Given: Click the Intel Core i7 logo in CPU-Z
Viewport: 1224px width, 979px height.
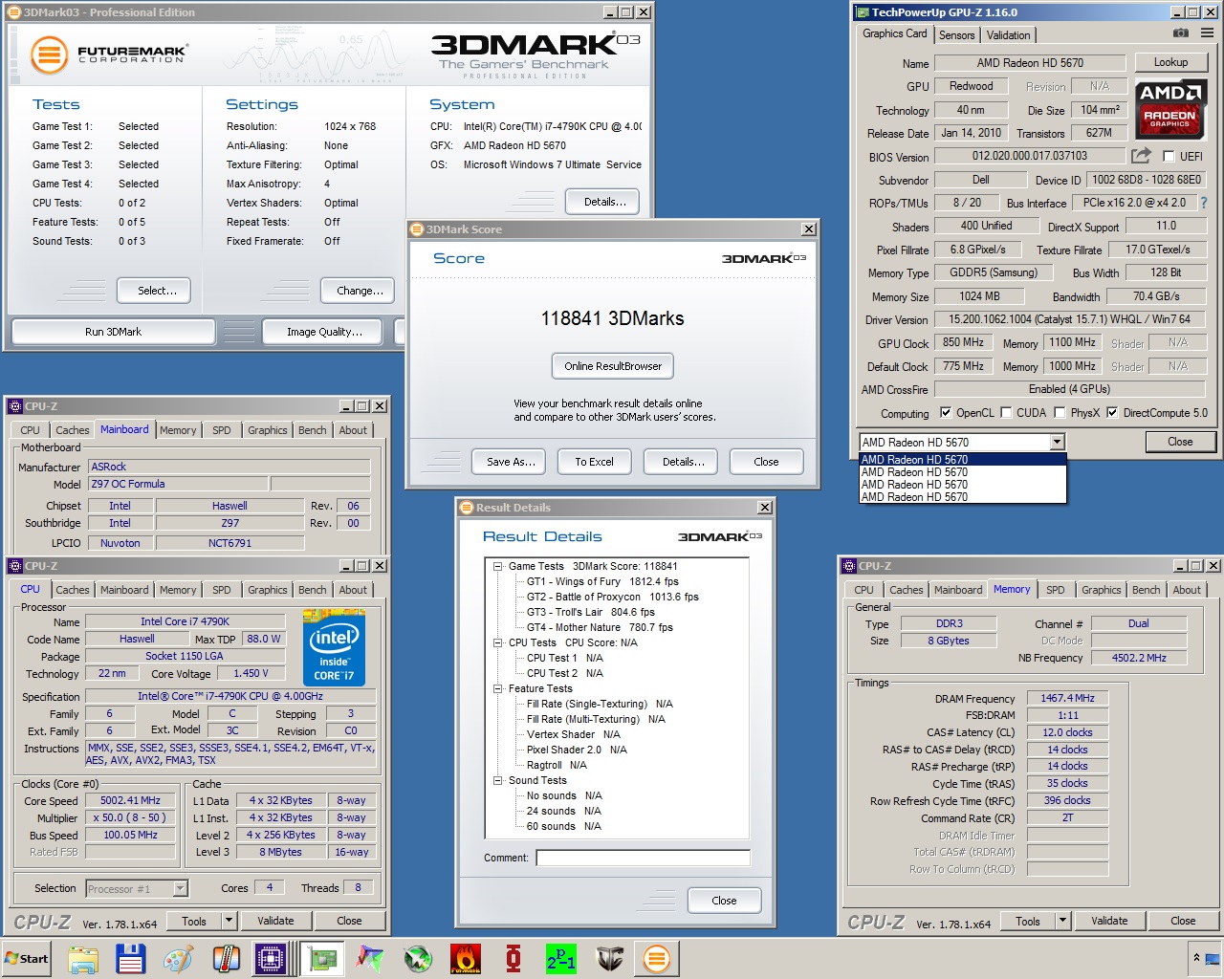Looking at the screenshot, I should [x=335, y=647].
